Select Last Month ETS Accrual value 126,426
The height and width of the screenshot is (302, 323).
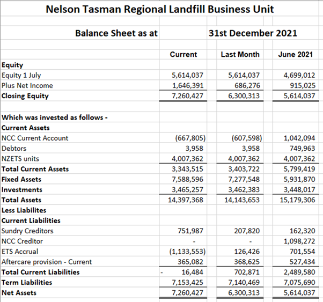[x=247, y=252]
